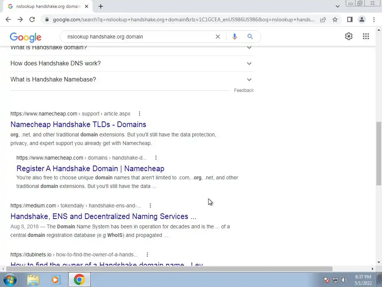View site information via the lock icon

[47, 19]
